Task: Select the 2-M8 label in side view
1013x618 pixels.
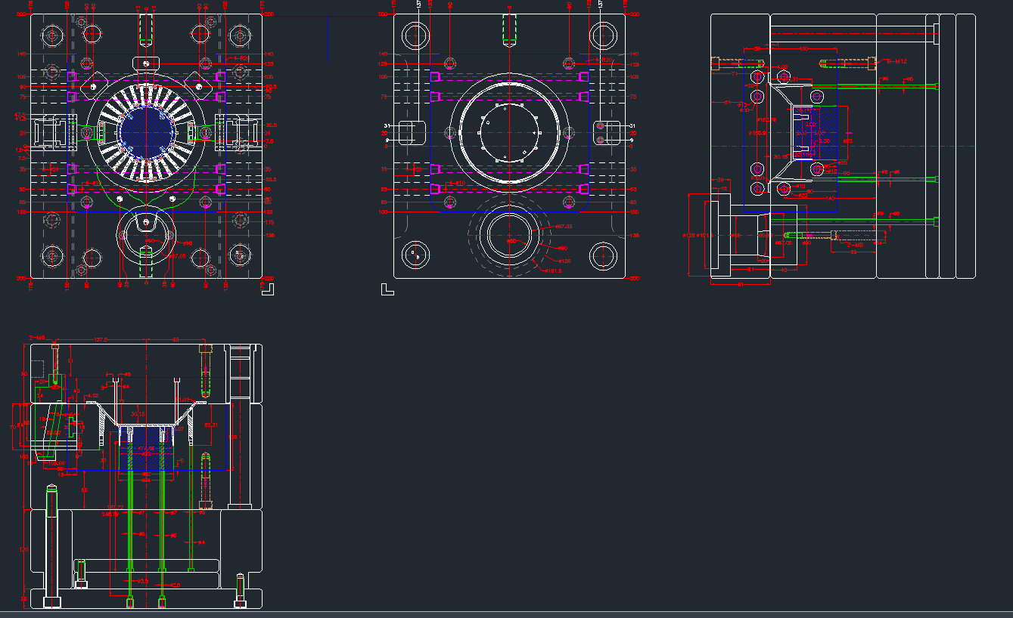Action: pyautogui.click(x=855, y=246)
